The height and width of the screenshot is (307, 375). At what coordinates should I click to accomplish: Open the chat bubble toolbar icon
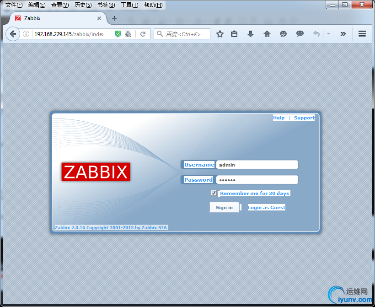[300, 34]
